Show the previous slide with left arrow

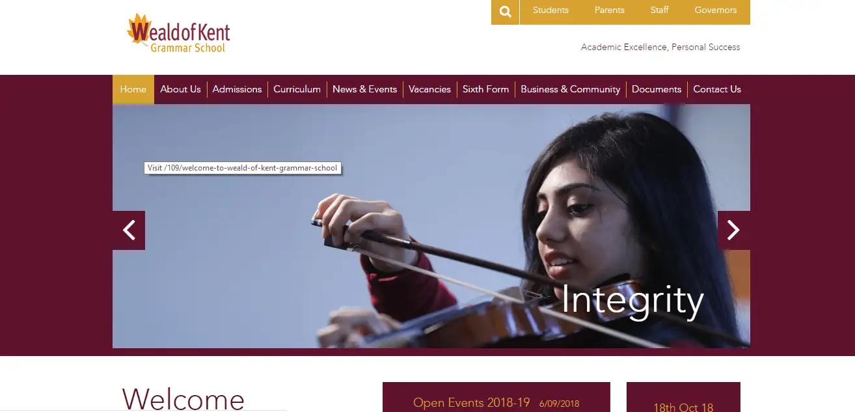[129, 230]
